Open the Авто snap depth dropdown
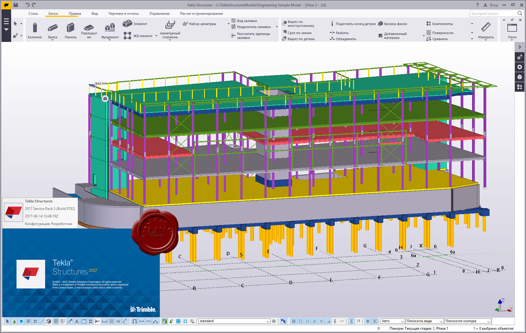 point(392,321)
